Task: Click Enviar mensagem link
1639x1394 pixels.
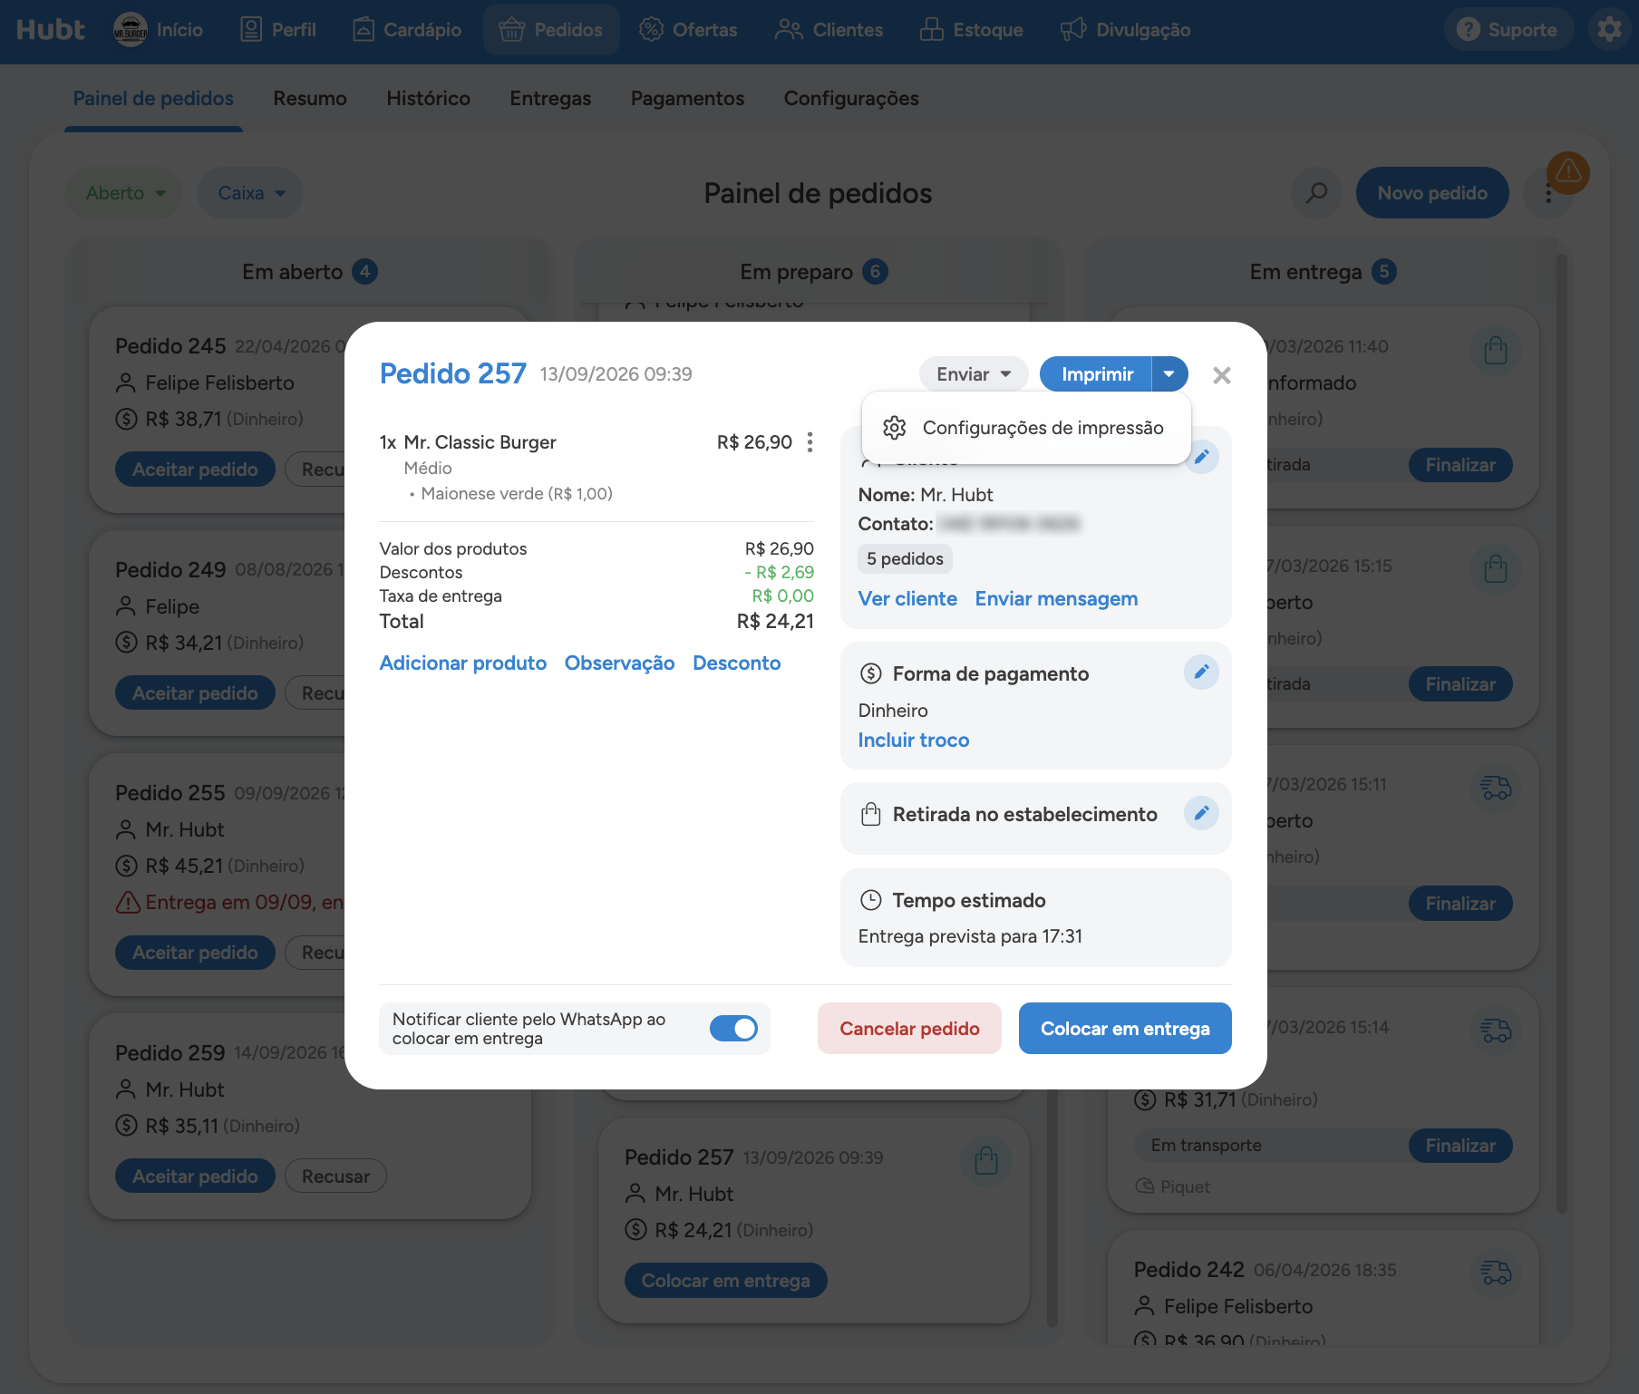Action: tap(1056, 599)
